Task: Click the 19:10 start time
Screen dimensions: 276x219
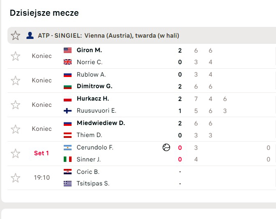Action: 41,178
